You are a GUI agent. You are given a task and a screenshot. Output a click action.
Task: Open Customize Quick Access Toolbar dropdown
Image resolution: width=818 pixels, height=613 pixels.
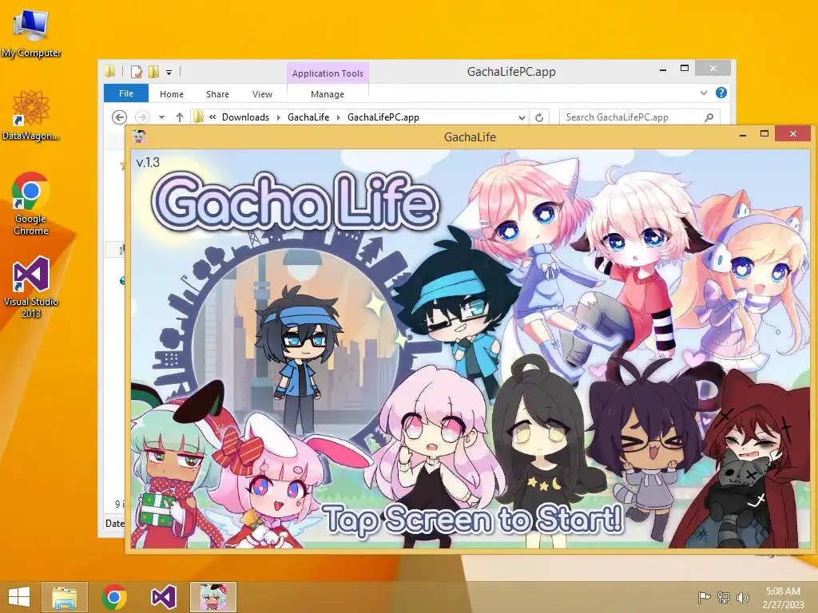click(x=169, y=73)
